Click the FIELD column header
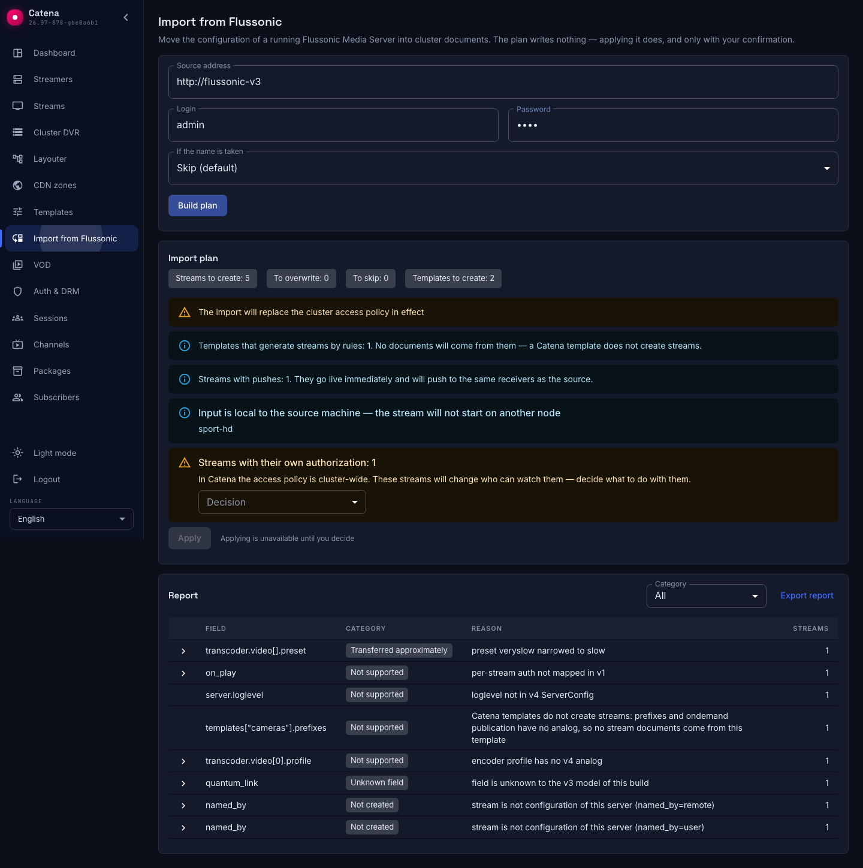 pyautogui.click(x=216, y=628)
